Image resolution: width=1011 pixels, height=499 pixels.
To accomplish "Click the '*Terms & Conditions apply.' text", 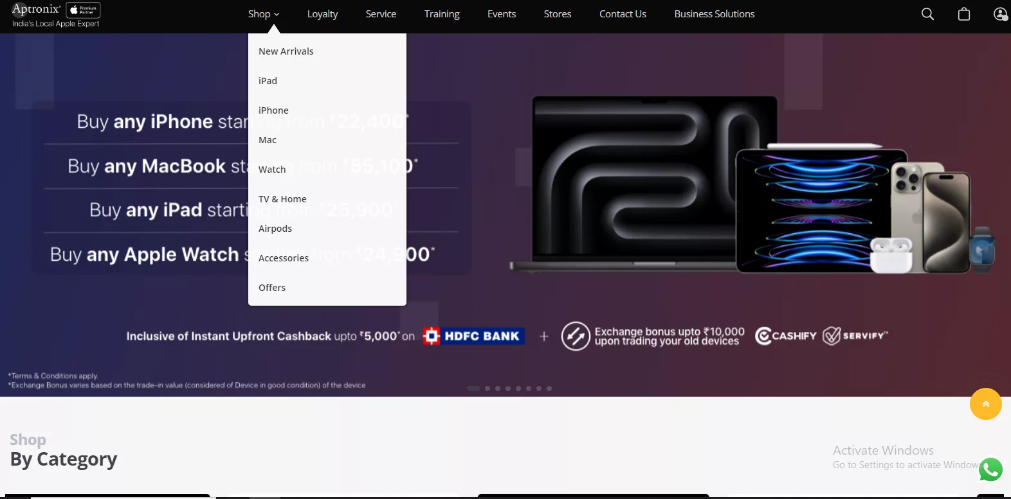I will pyautogui.click(x=53, y=376).
